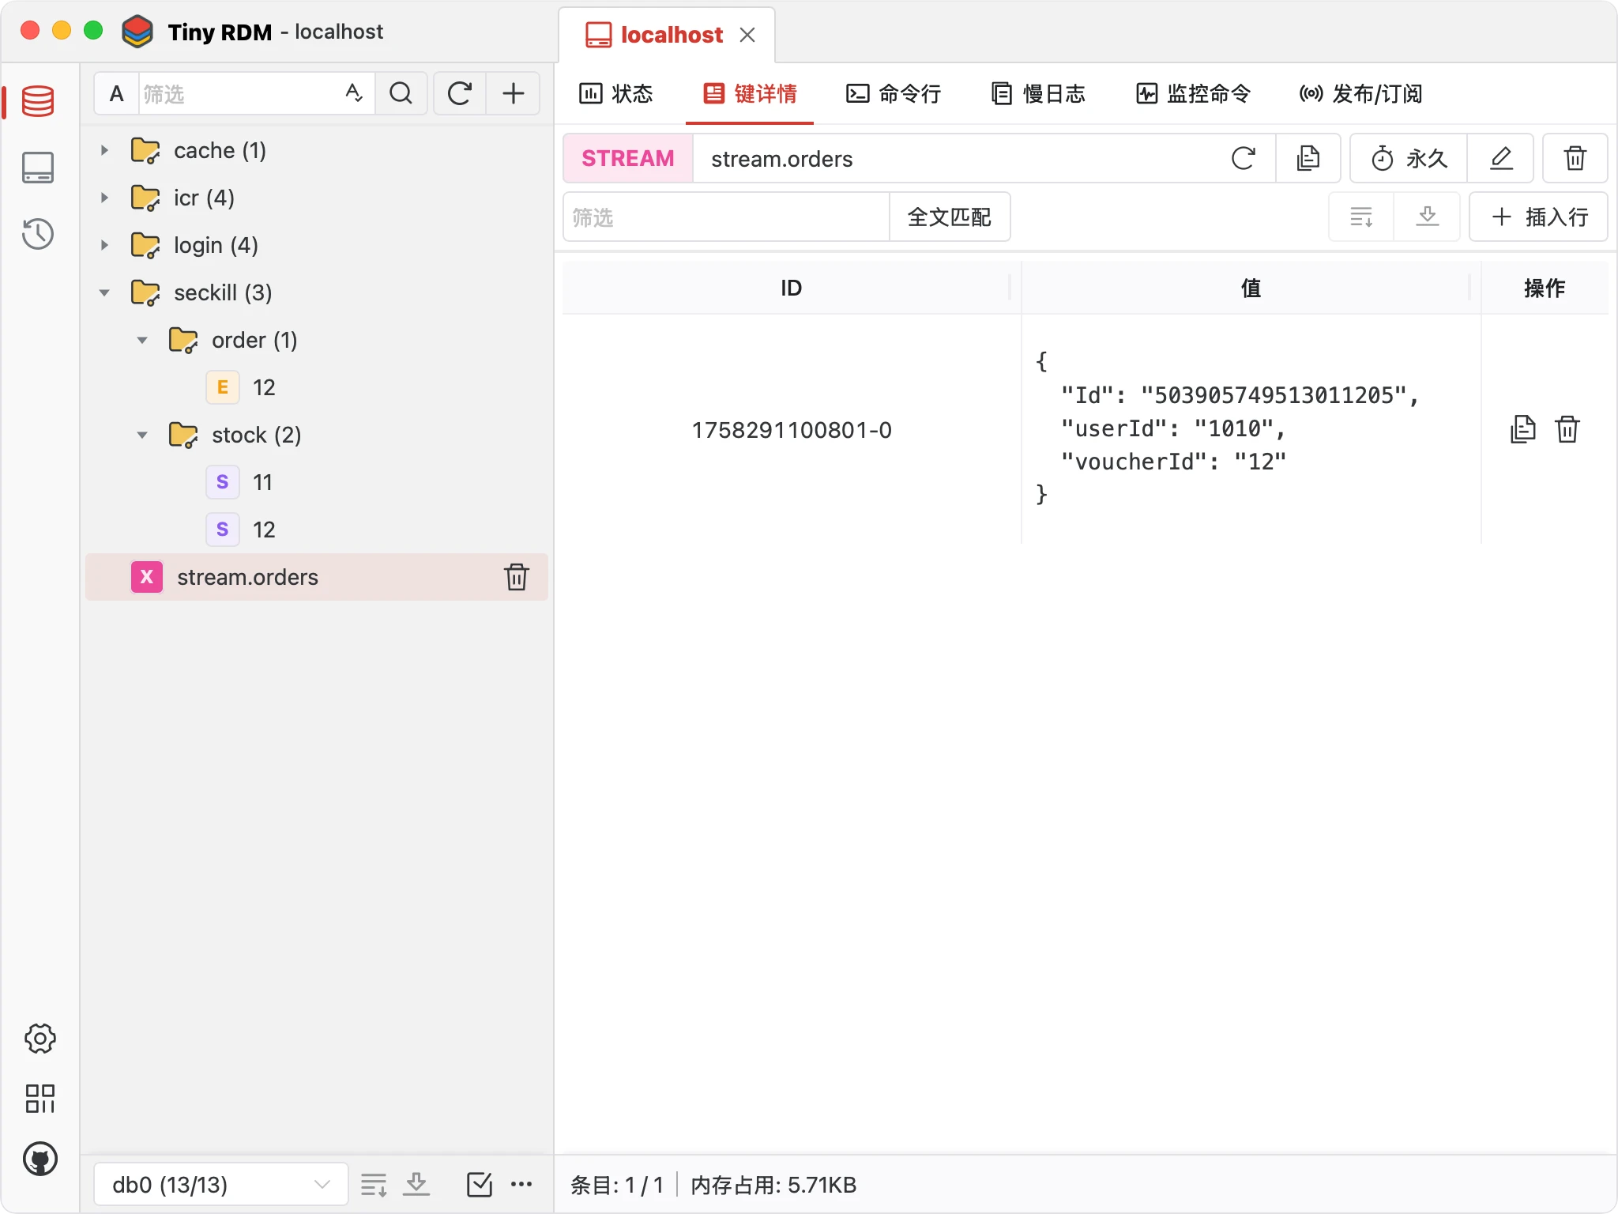This screenshot has width=1618, height=1214.
Task: Collapse the seckill folder
Action: click(104, 292)
